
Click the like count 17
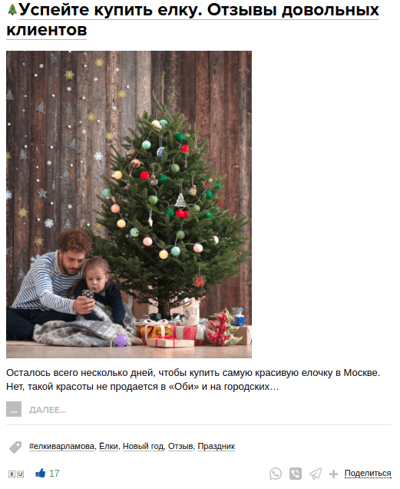point(55,474)
